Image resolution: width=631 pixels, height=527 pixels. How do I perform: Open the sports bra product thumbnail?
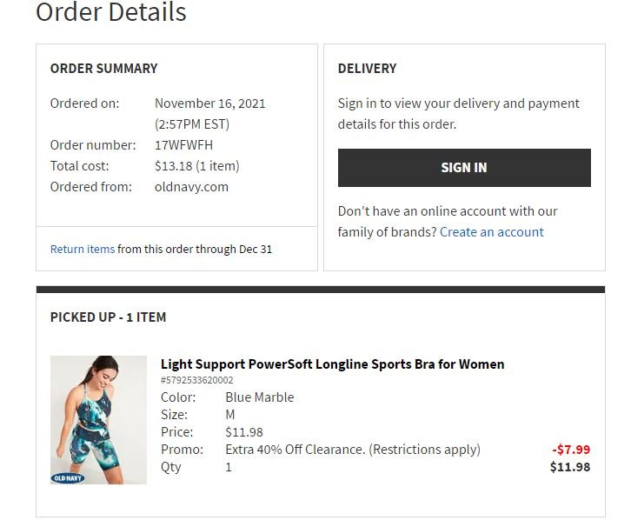click(98, 417)
